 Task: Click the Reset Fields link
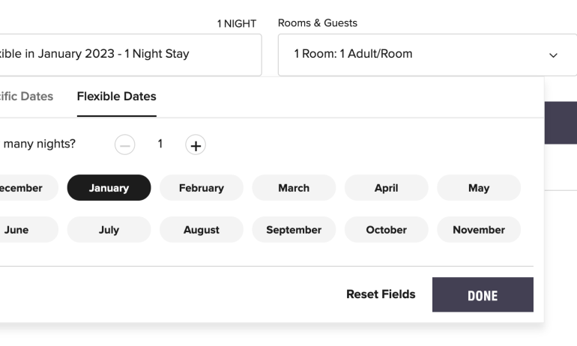[x=381, y=294]
